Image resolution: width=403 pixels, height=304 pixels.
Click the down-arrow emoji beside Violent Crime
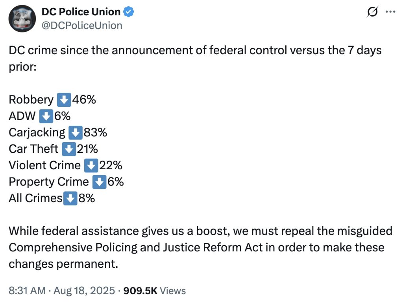coord(91,166)
